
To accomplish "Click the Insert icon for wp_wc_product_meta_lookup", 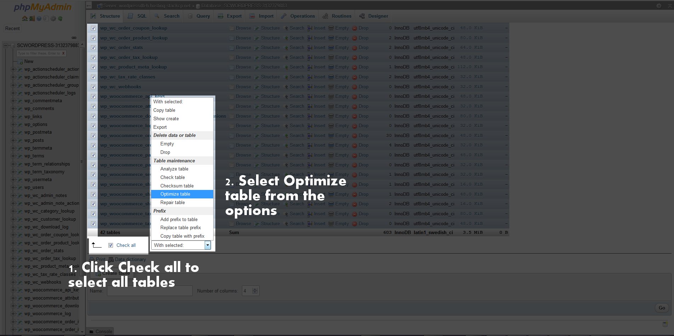I will pyautogui.click(x=310, y=67).
